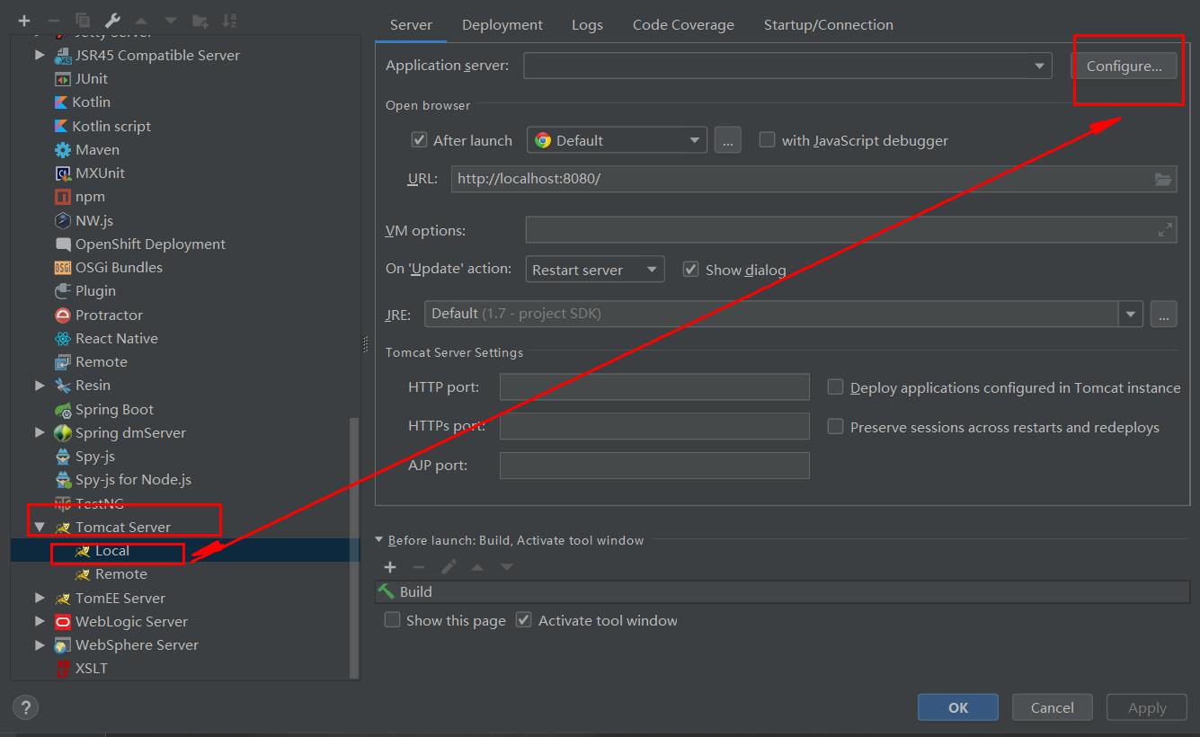The image size is (1200, 737).
Task: Select the XSLT entry
Action: click(81, 669)
